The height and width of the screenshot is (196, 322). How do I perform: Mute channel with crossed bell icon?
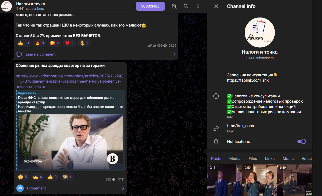coord(174,6)
